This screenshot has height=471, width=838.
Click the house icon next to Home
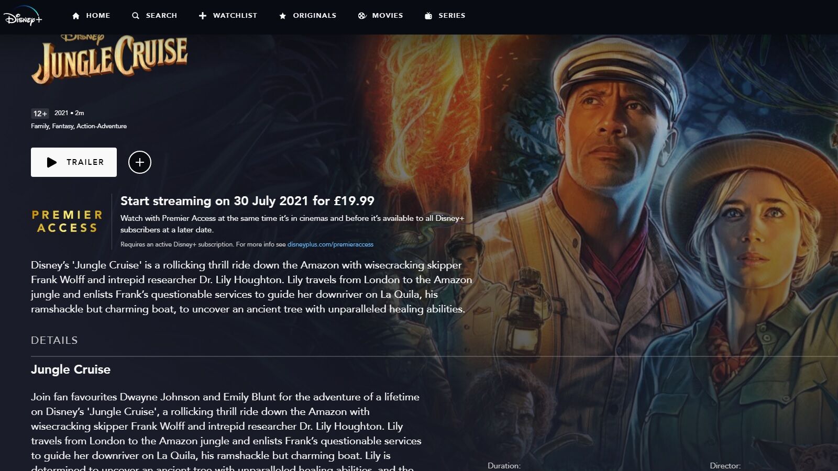[76, 16]
